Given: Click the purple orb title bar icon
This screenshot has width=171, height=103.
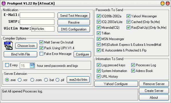Looking at the screenshot, I should [3, 3].
